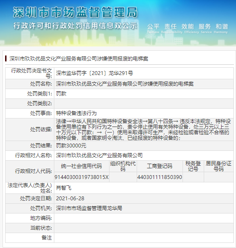This screenshot has height=248, width=236.
Task: Click the 处罚类别2 label
Action: [x=39, y=104]
